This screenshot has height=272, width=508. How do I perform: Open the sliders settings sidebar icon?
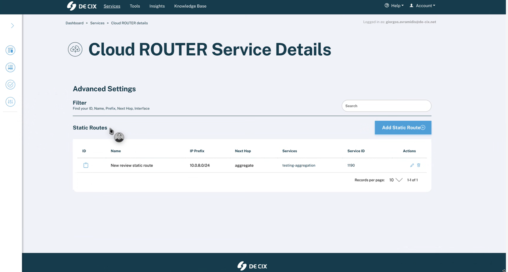(x=10, y=102)
